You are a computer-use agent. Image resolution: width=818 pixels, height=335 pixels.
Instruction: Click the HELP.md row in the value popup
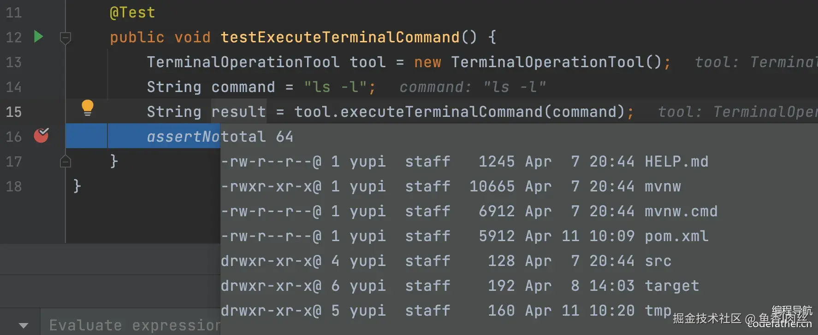(464, 162)
